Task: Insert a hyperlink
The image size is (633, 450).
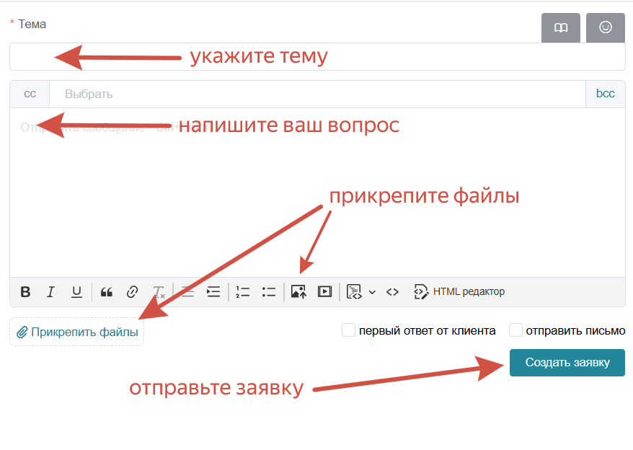Action: coord(132,291)
